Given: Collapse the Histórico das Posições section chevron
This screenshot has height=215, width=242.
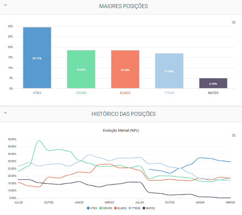Looking at the screenshot, I should pyautogui.click(x=5, y=113).
